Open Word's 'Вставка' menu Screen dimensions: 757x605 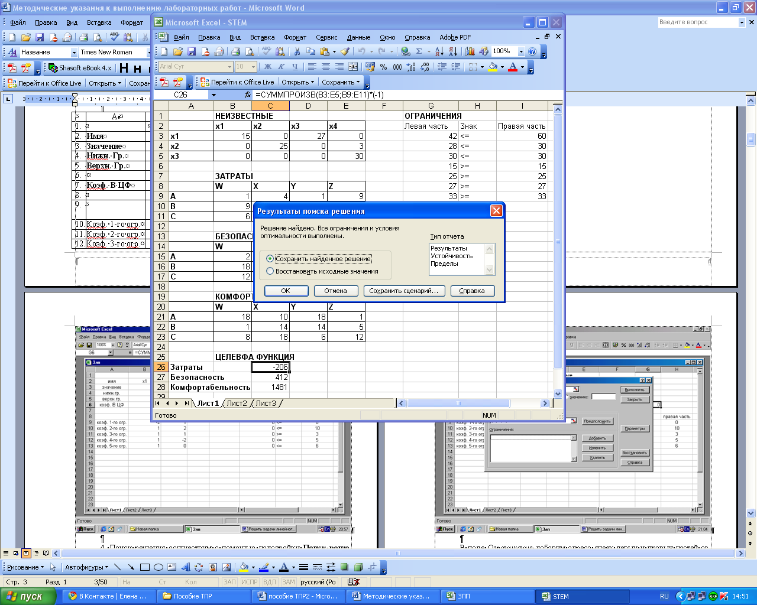click(99, 22)
